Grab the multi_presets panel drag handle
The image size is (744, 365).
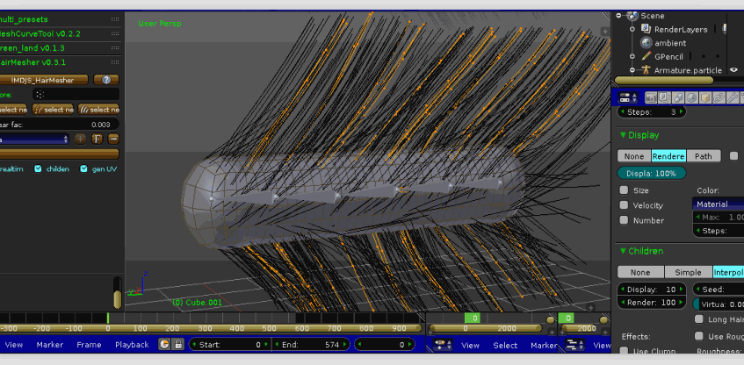115,19
